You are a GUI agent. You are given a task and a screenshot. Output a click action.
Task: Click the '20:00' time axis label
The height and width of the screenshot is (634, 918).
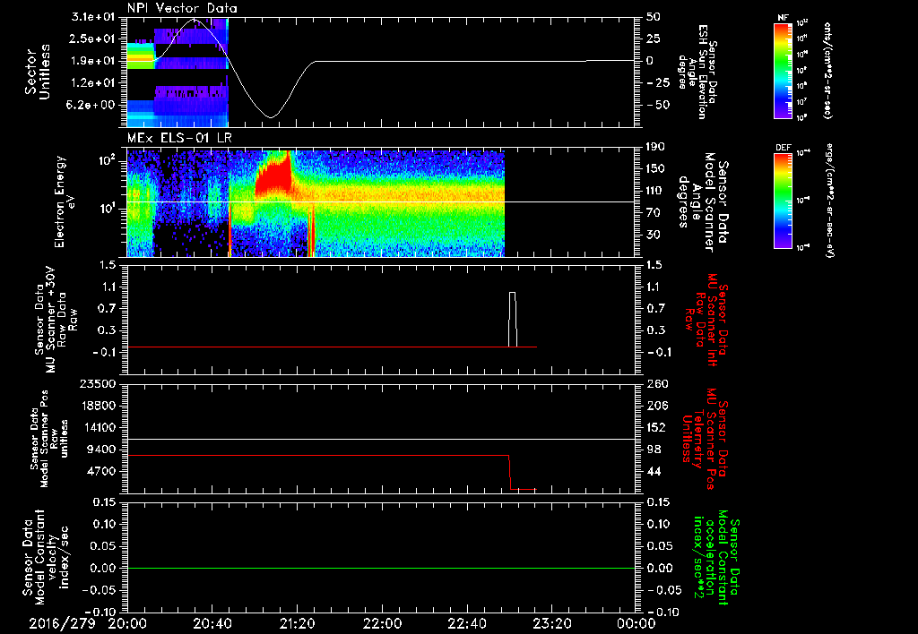pos(127,623)
